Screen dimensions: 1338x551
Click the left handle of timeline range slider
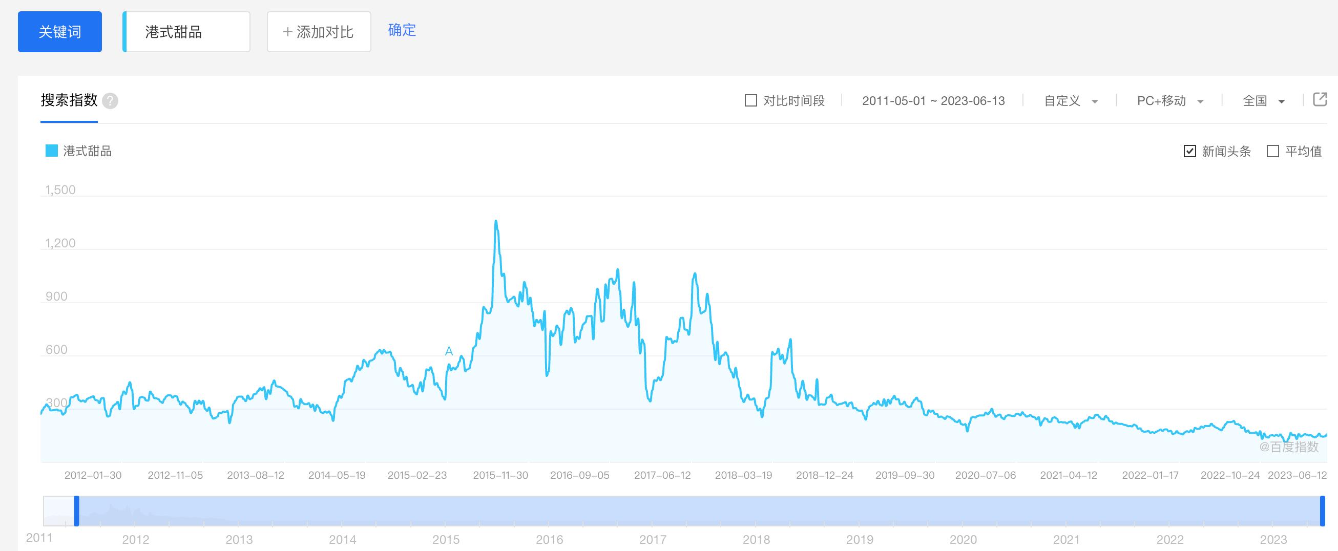[76, 511]
